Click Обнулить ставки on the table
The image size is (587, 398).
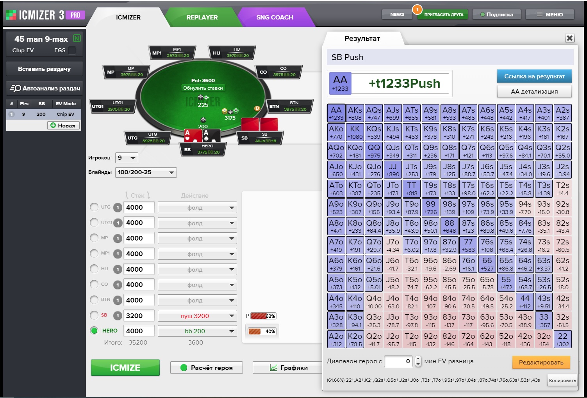[203, 88]
